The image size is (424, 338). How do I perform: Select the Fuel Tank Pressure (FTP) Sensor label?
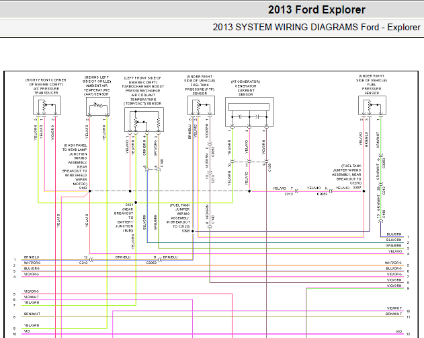pyautogui.click(x=200, y=85)
